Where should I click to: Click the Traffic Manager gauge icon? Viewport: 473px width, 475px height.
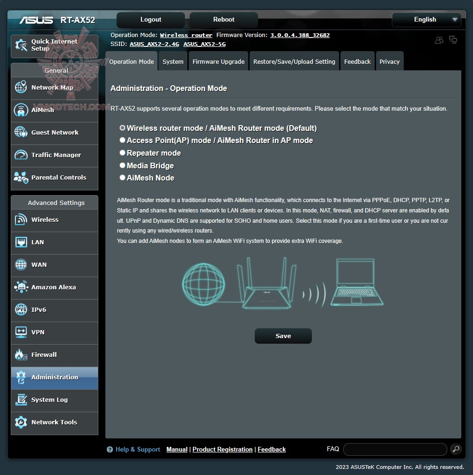click(21, 155)
